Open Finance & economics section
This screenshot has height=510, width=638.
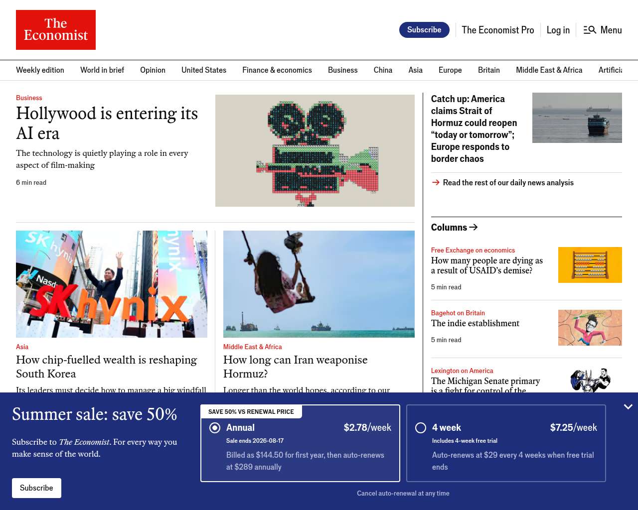point(277,70)
